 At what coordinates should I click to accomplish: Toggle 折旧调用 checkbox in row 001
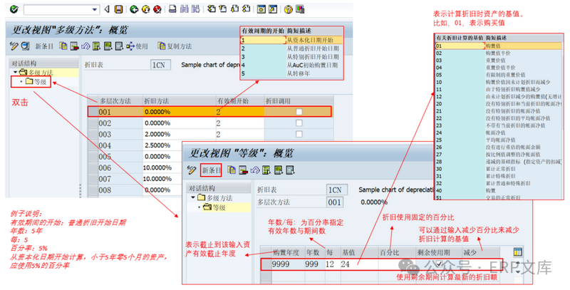click(300, 112)
